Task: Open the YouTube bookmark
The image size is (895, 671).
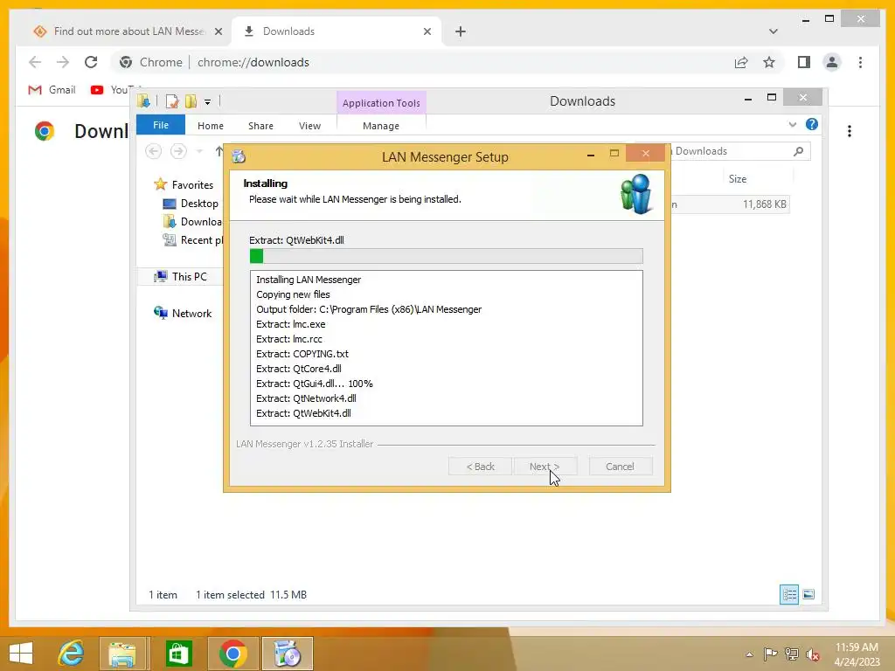Action: click(111, 90)
